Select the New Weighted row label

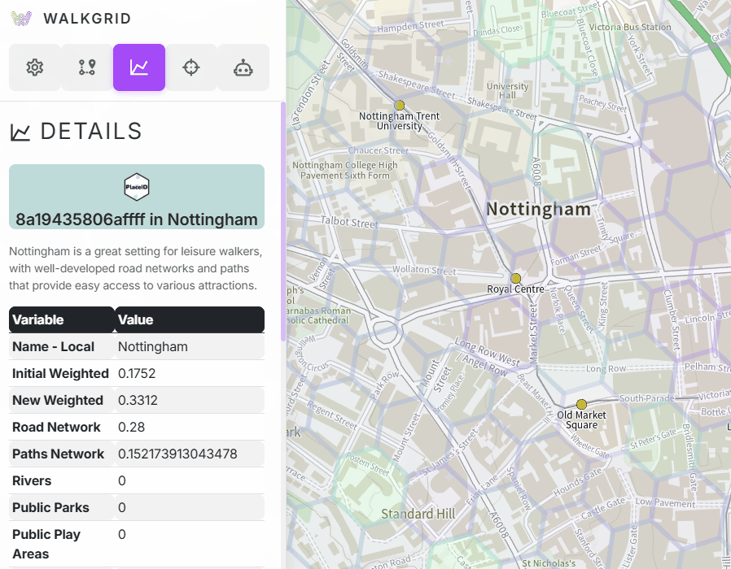tap(58, 400)
